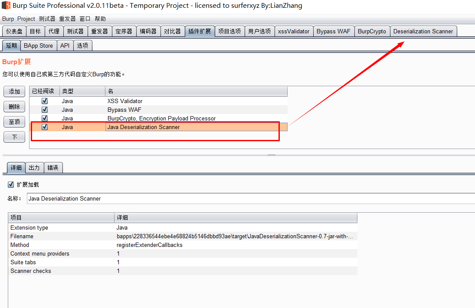
Task: Open the 窗口 menu
Action: [85, 19]
